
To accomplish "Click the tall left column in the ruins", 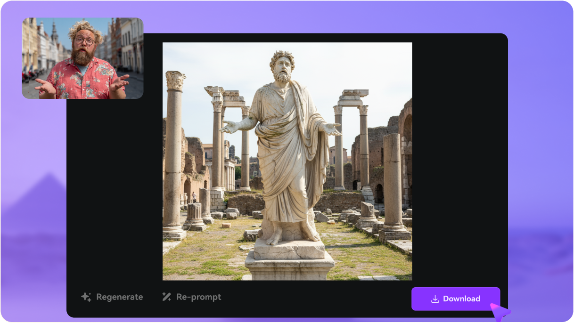I will point(174,151).
